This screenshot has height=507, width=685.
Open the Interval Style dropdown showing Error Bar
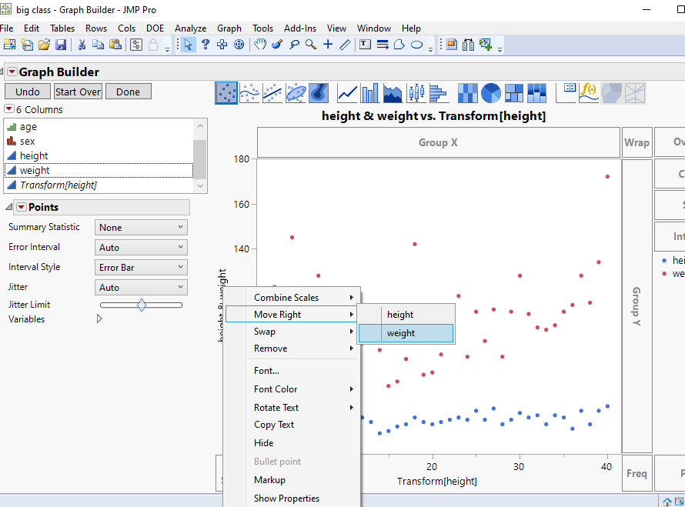[x=140, y=266]
